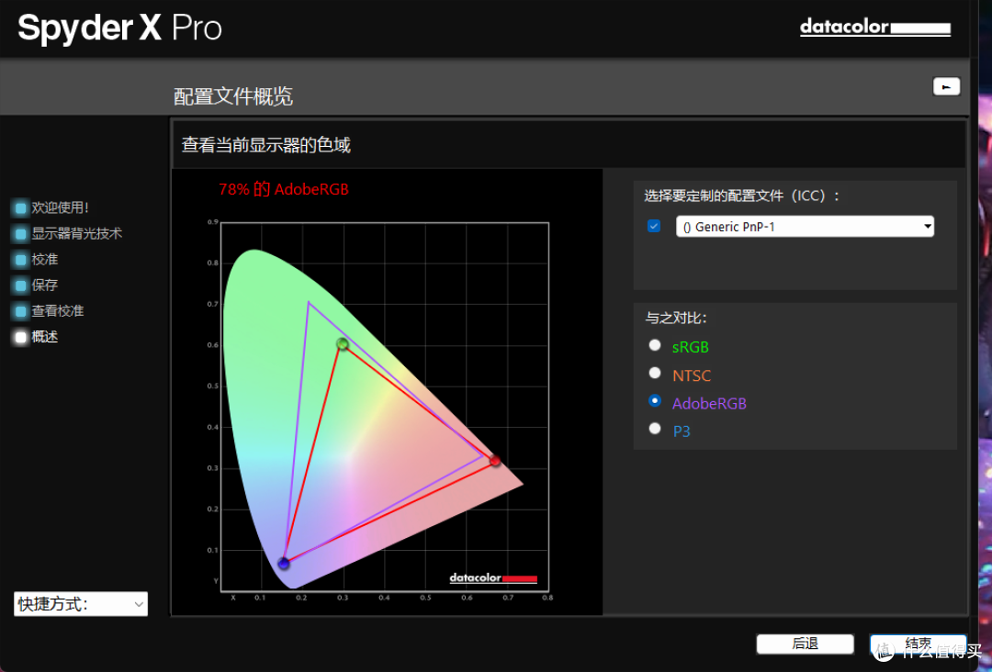The image size is (992, 672).
Task: Click the 结束 finish button
Action: tap(918, 644)
